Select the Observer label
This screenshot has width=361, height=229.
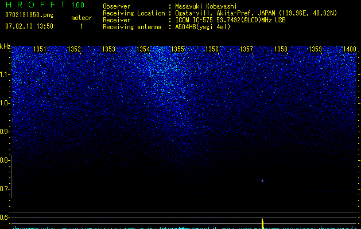click(117, 6)
